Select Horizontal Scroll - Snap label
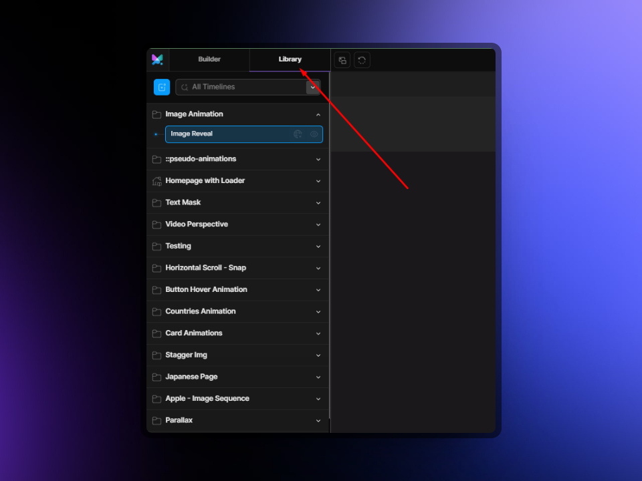This screenshot has height=481, width=642. pos(205,267)
